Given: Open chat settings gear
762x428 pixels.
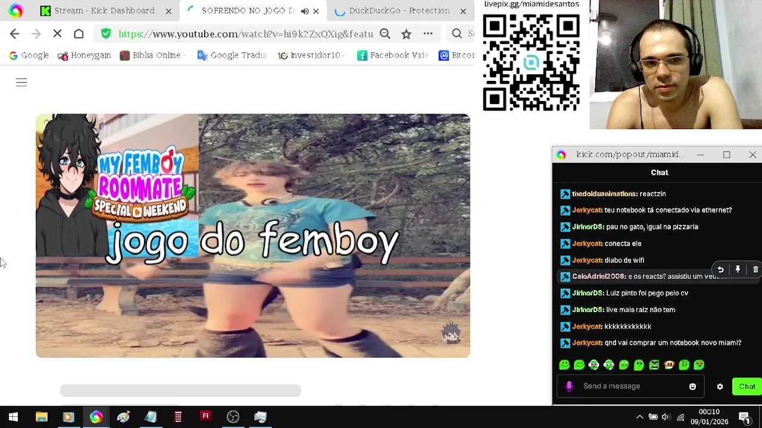Looking at the screenshot, I should tap(720, 386).
